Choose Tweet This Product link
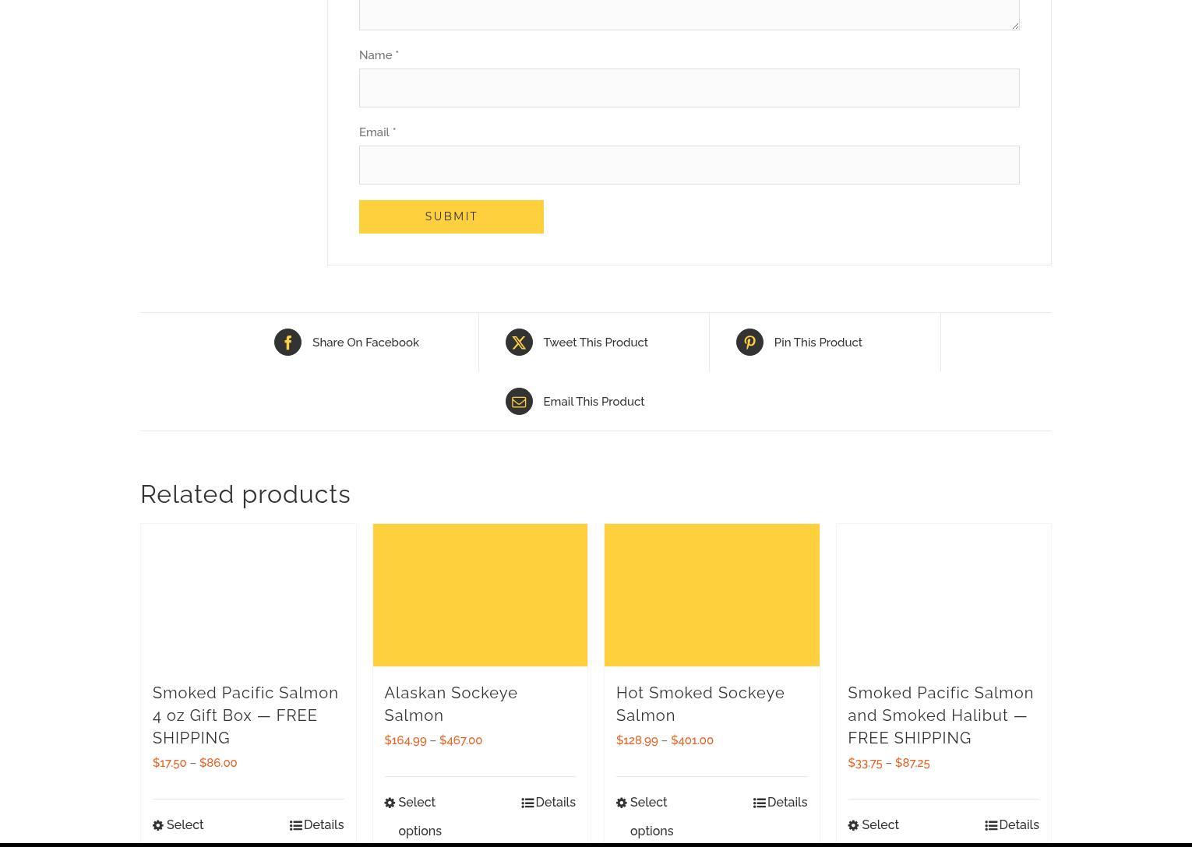The height and width of the screenshot is (847, 1192). [x=595, y=343]
